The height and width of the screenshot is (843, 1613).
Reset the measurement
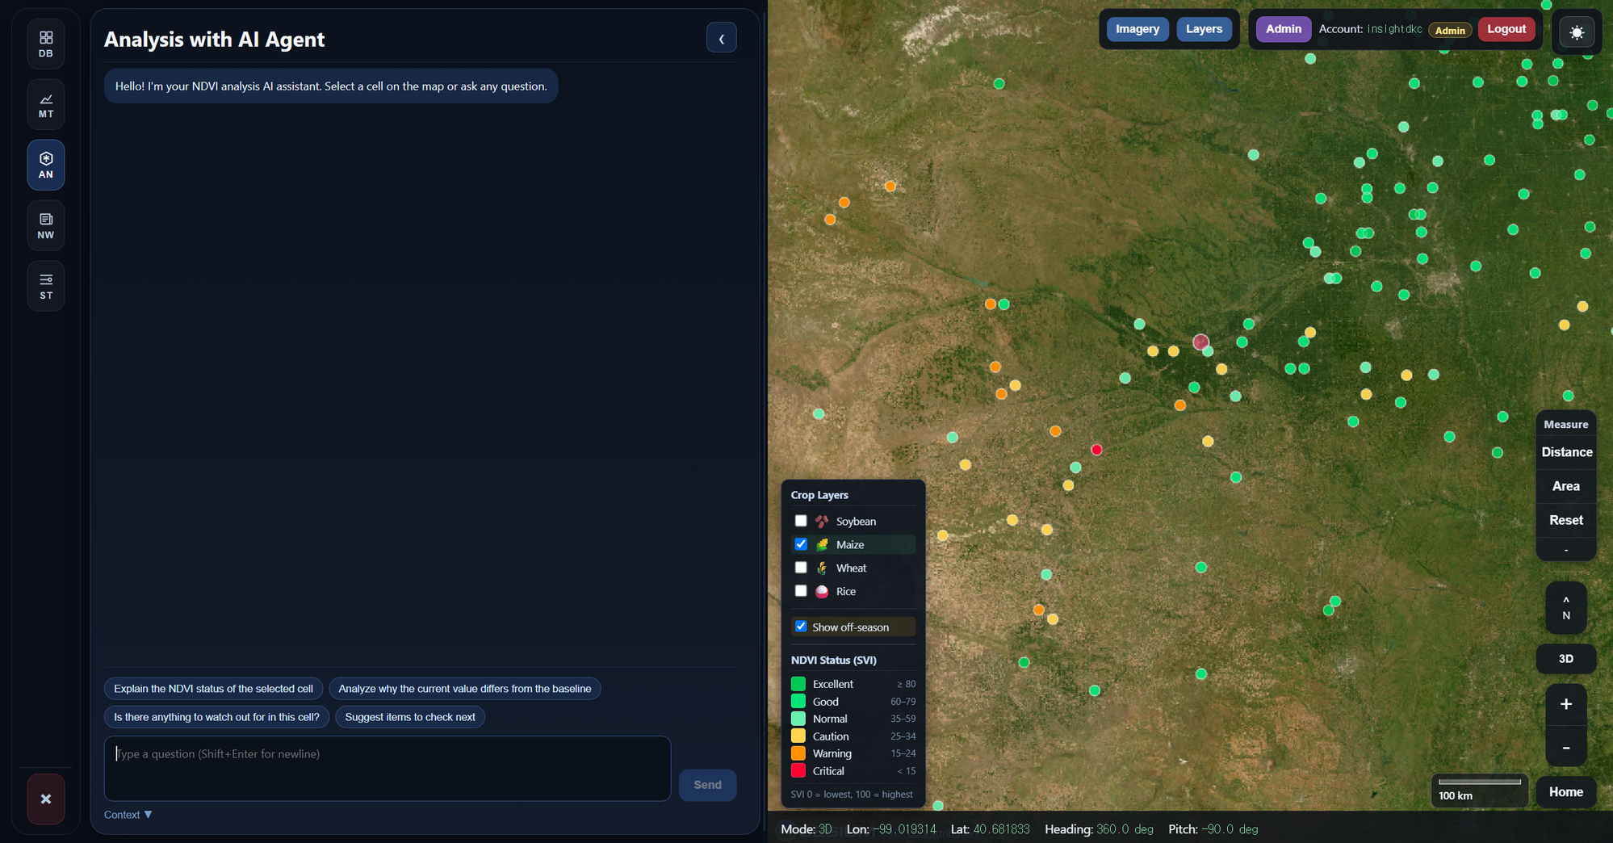pyautogui.click(x=1566, y=520)
